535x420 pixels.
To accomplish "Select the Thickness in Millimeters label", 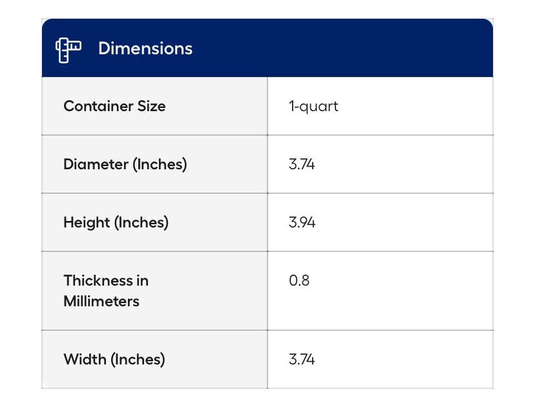I will click(x=106, y=291).
